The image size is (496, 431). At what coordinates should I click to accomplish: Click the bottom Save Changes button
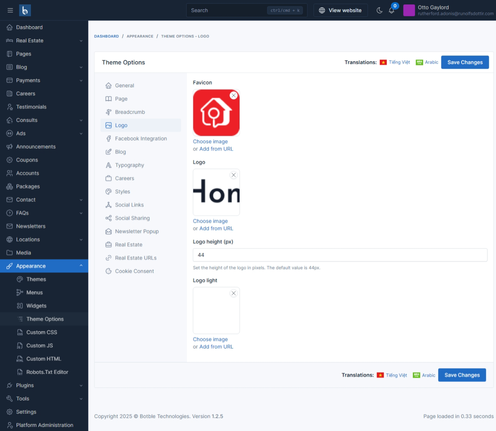(462, 375)
